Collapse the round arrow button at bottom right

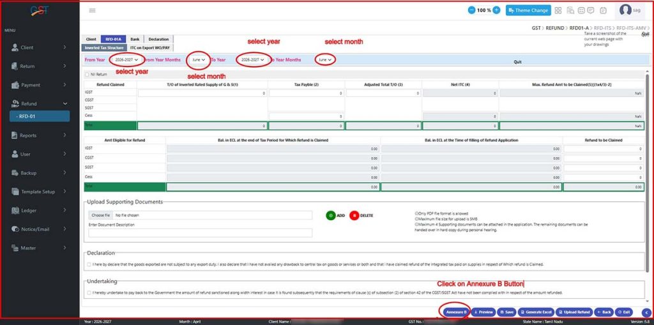point(647,312)
